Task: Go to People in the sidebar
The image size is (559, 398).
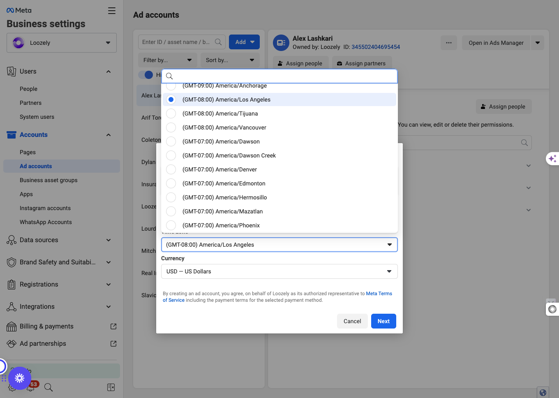Action: click(28, 89)
